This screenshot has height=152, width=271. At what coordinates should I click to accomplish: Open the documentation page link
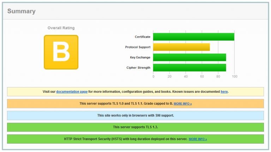tap(72, 92)
